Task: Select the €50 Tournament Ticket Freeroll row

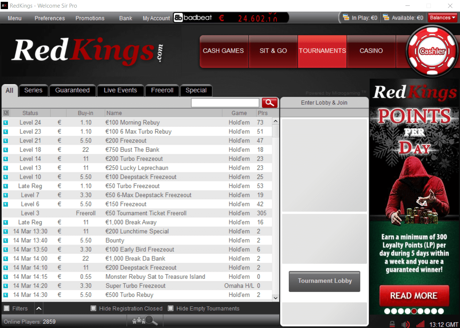Action: pos(137,213)
